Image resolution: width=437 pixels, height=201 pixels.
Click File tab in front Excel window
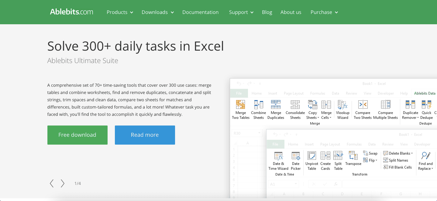(x=275, y=144)
